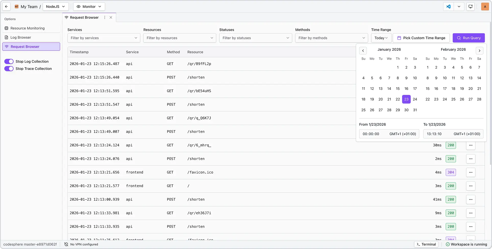Expand Filter by services dropdown
This screenshot has height=249, width=492.
pos(104,38)
